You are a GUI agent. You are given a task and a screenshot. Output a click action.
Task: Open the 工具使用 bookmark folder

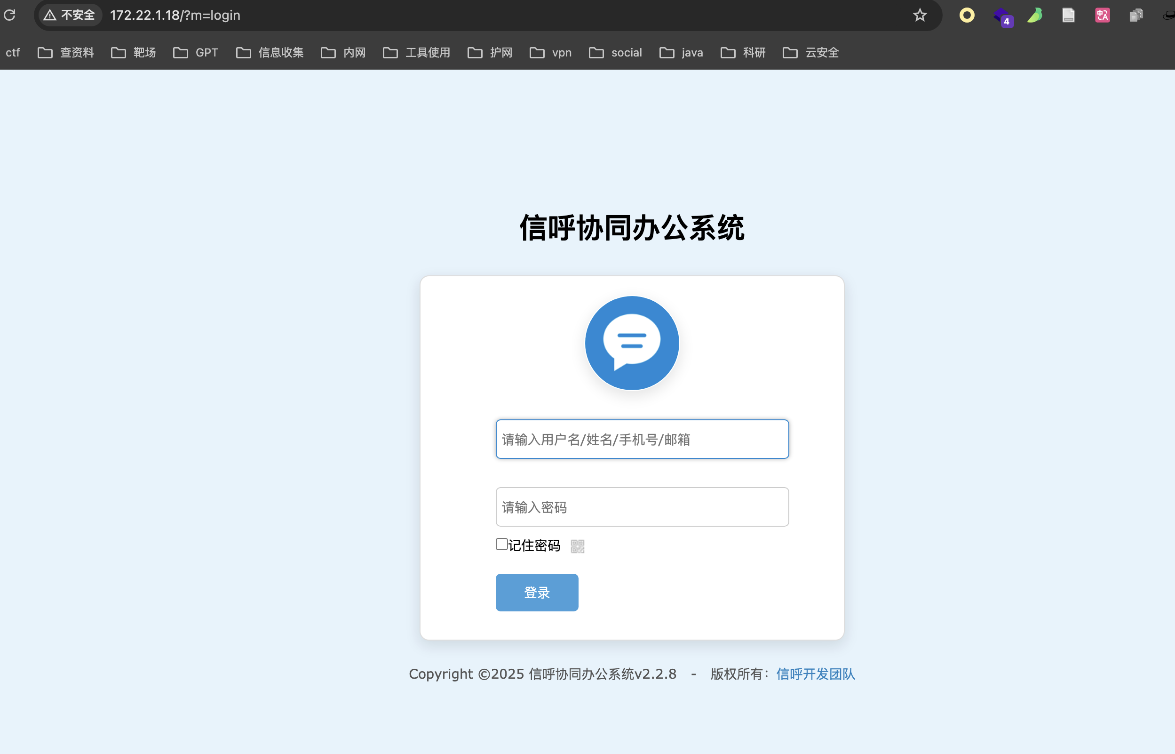(x=416, y=52)
